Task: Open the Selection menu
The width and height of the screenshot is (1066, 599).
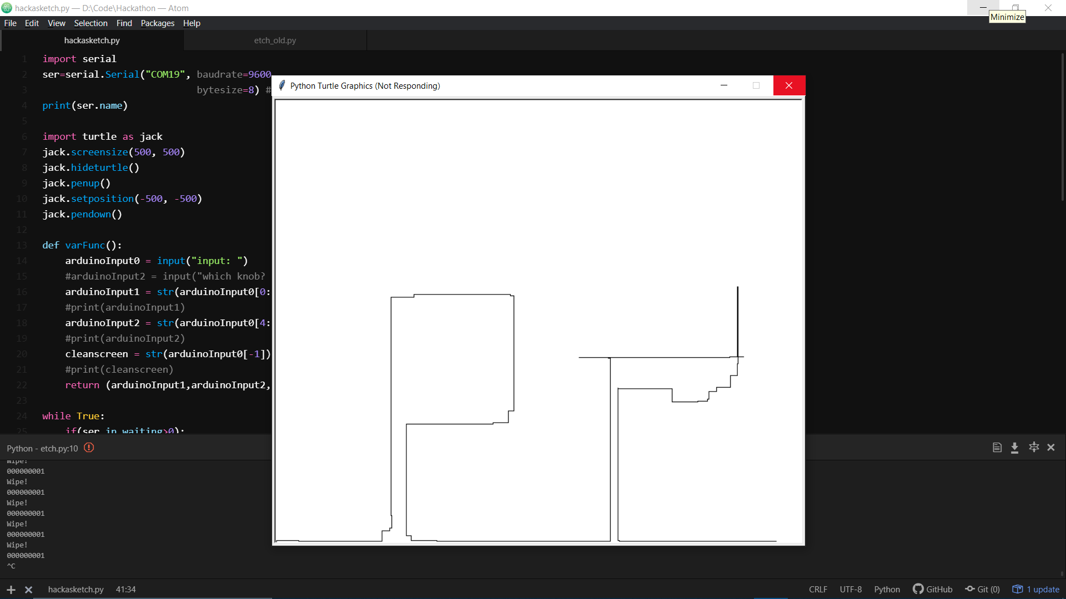Action: point(90,23)
